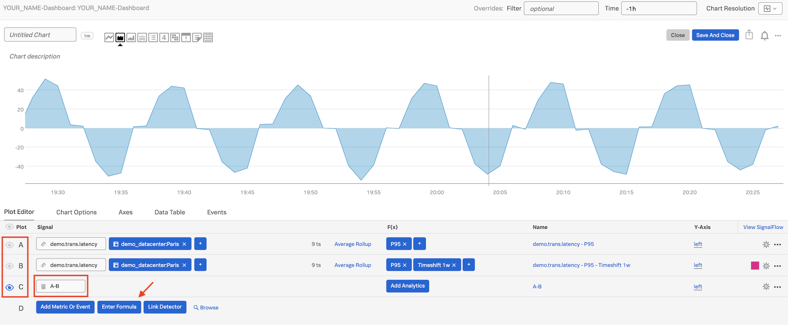Click plot B's pink color swatch
This screenshot has height=325, width=788.
click(x=755, y=266)
